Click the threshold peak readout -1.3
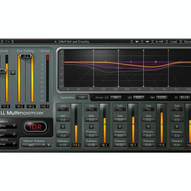Screen dimensions: 191x191 [x=6, y=107]
